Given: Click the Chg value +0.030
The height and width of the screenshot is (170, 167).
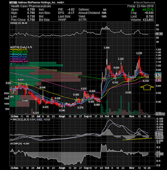Looking at the screenshot, I should [x=150, y=13].
